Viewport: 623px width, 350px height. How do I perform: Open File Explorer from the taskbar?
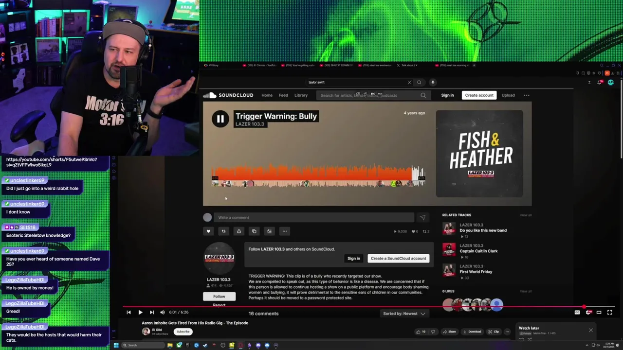[x=170, y=345]
